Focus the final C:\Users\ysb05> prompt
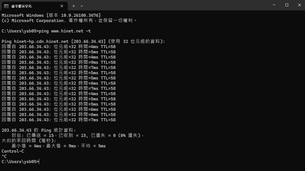The height and width of the screenshot is (171, 305). coord(20,162)
